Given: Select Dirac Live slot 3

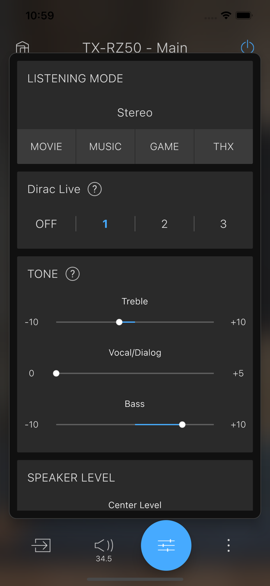Looking at the screenshot, I should [223, 224].
